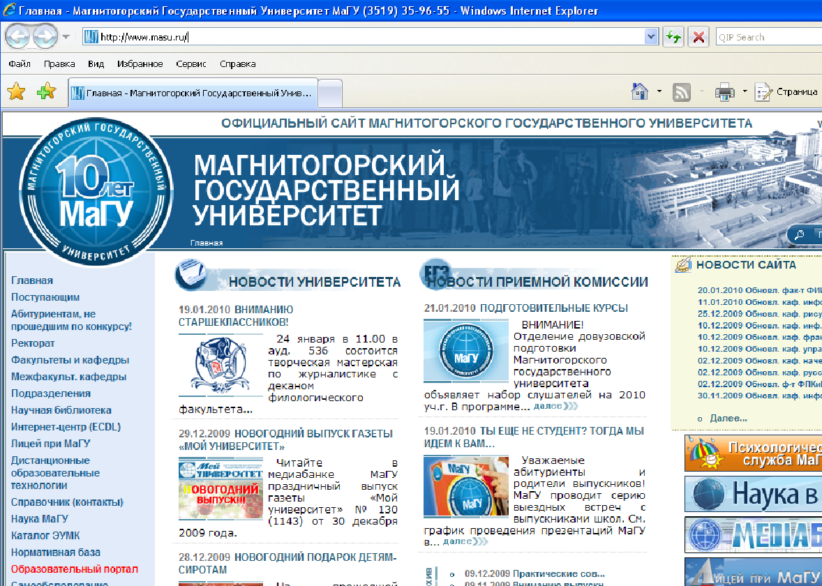Open Факультеты и кафедры link
The image size is (822, 586).
pyautogui.click(x=70, y=360)
